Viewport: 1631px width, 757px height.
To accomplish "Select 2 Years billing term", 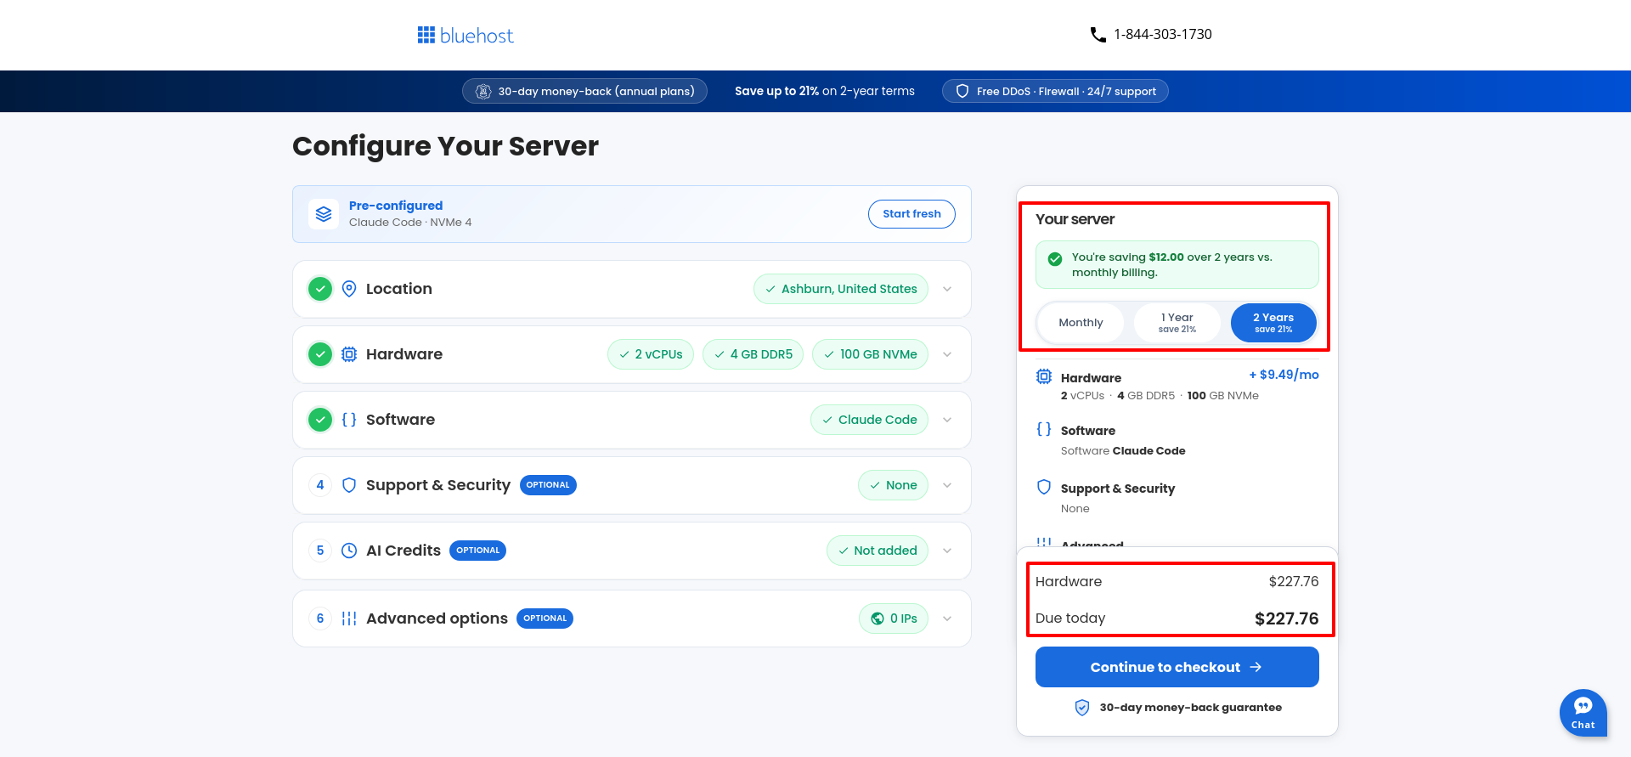I will (x=1273, y=323).
